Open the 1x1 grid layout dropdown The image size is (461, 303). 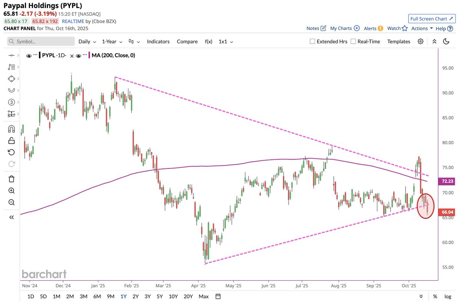click(x=226, y=41)
